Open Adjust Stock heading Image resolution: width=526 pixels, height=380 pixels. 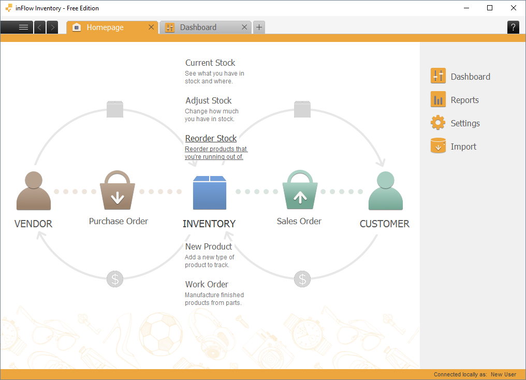pyautogui.click(x=208, y=100)
